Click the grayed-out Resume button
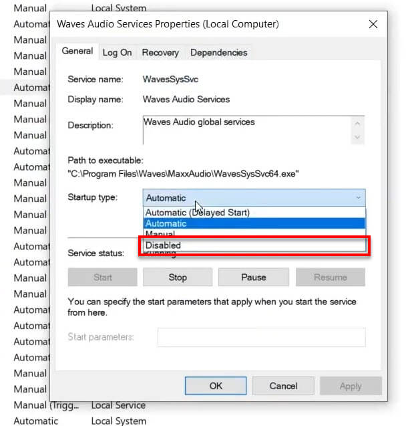This screenshot has width=410, height=426. tap(331, 278)
